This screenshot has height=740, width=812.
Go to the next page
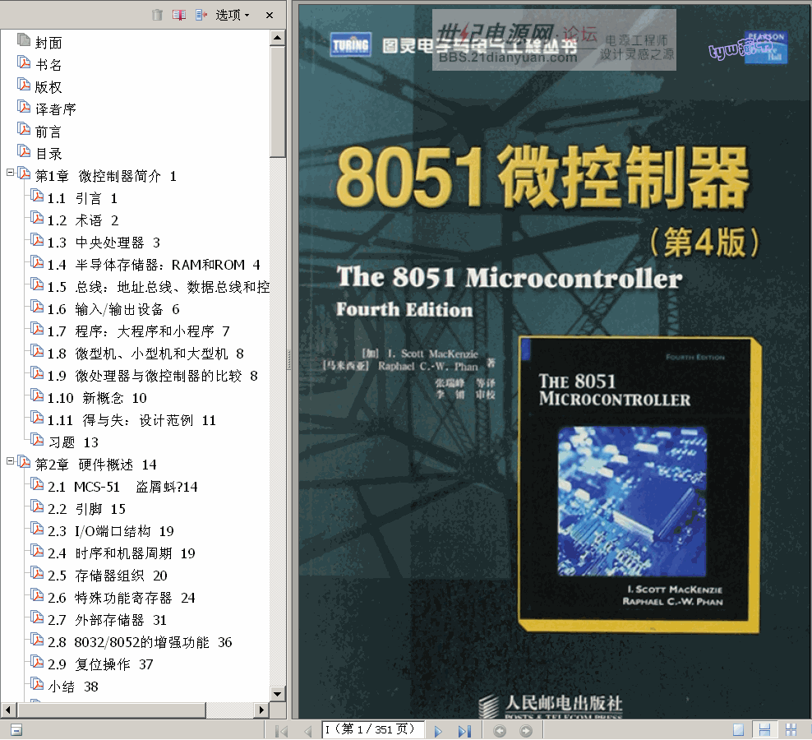[438, 731]
